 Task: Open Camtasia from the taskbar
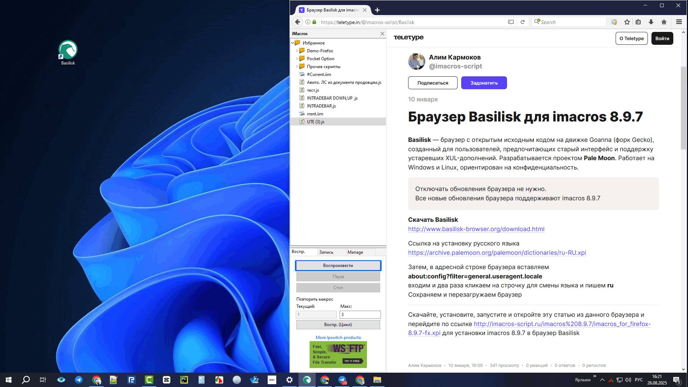149,380
